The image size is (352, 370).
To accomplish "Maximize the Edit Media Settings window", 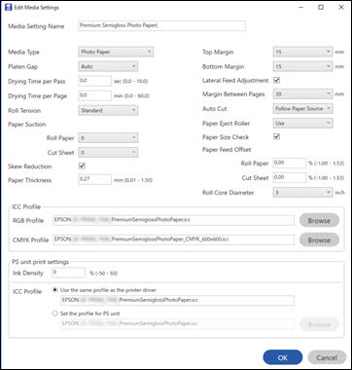I will pos(321,7).
